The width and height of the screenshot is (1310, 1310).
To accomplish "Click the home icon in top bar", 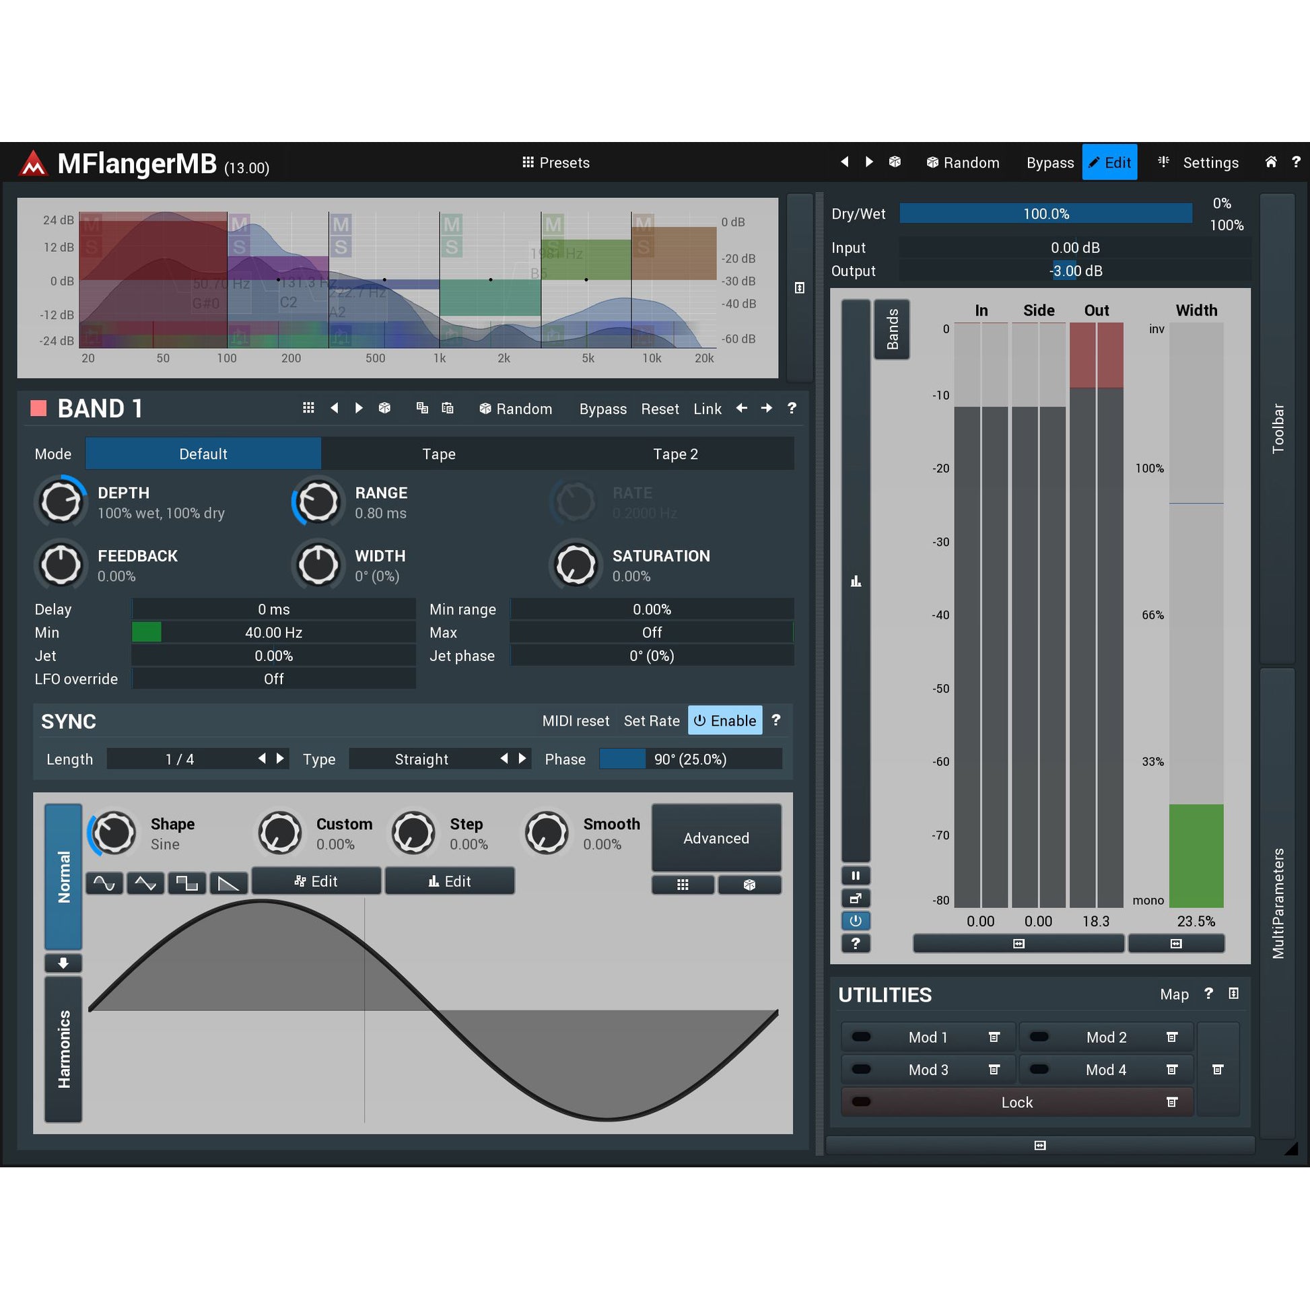I will click(x=1271, y=162).
